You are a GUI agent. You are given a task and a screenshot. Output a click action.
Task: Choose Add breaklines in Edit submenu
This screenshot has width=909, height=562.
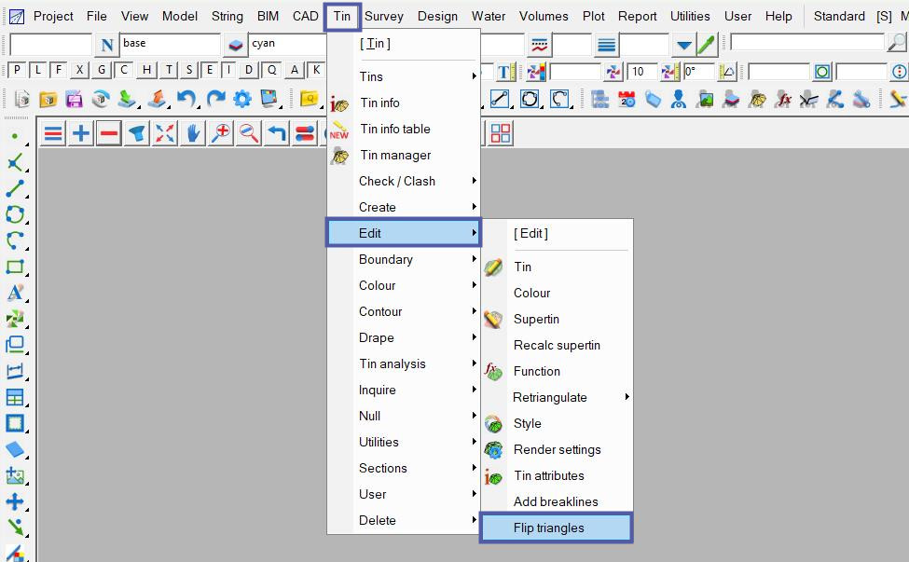pyautogui.click(x=558, y=501)
